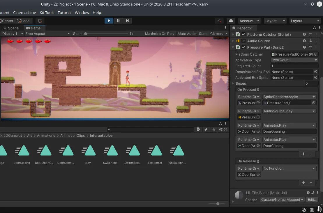The height and width of the screenshot is (213, 323).
Task: Pause the game with the Pause button
Action: (x=118, y=21)
